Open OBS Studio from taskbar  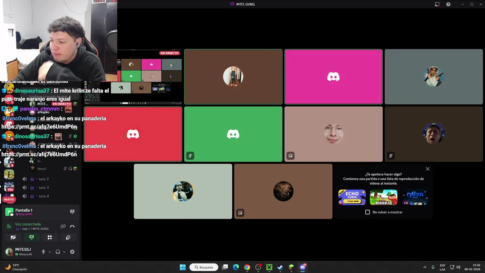click(x=258, y=267)
